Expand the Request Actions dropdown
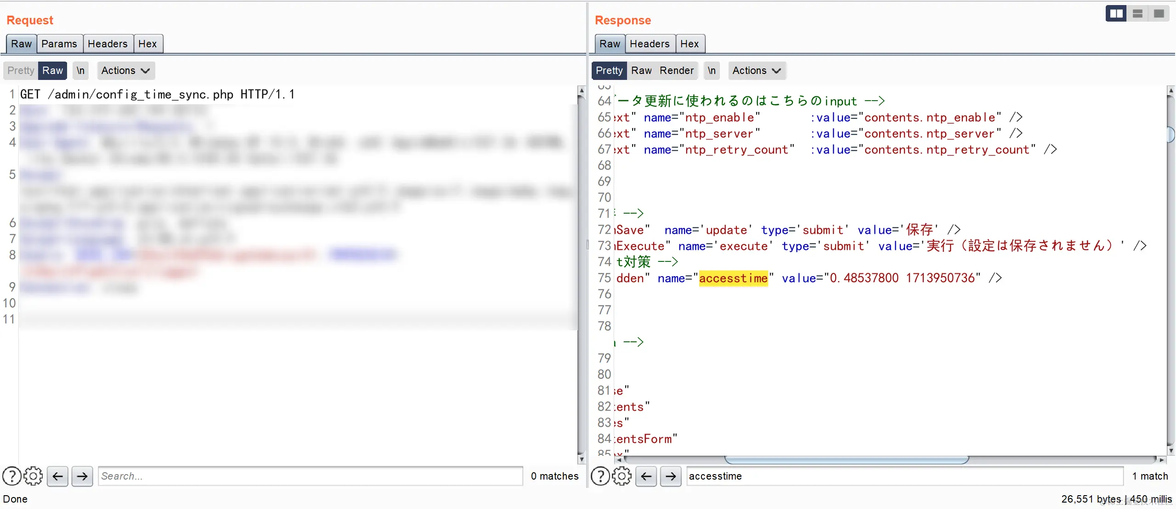 [x=125, y=70]
